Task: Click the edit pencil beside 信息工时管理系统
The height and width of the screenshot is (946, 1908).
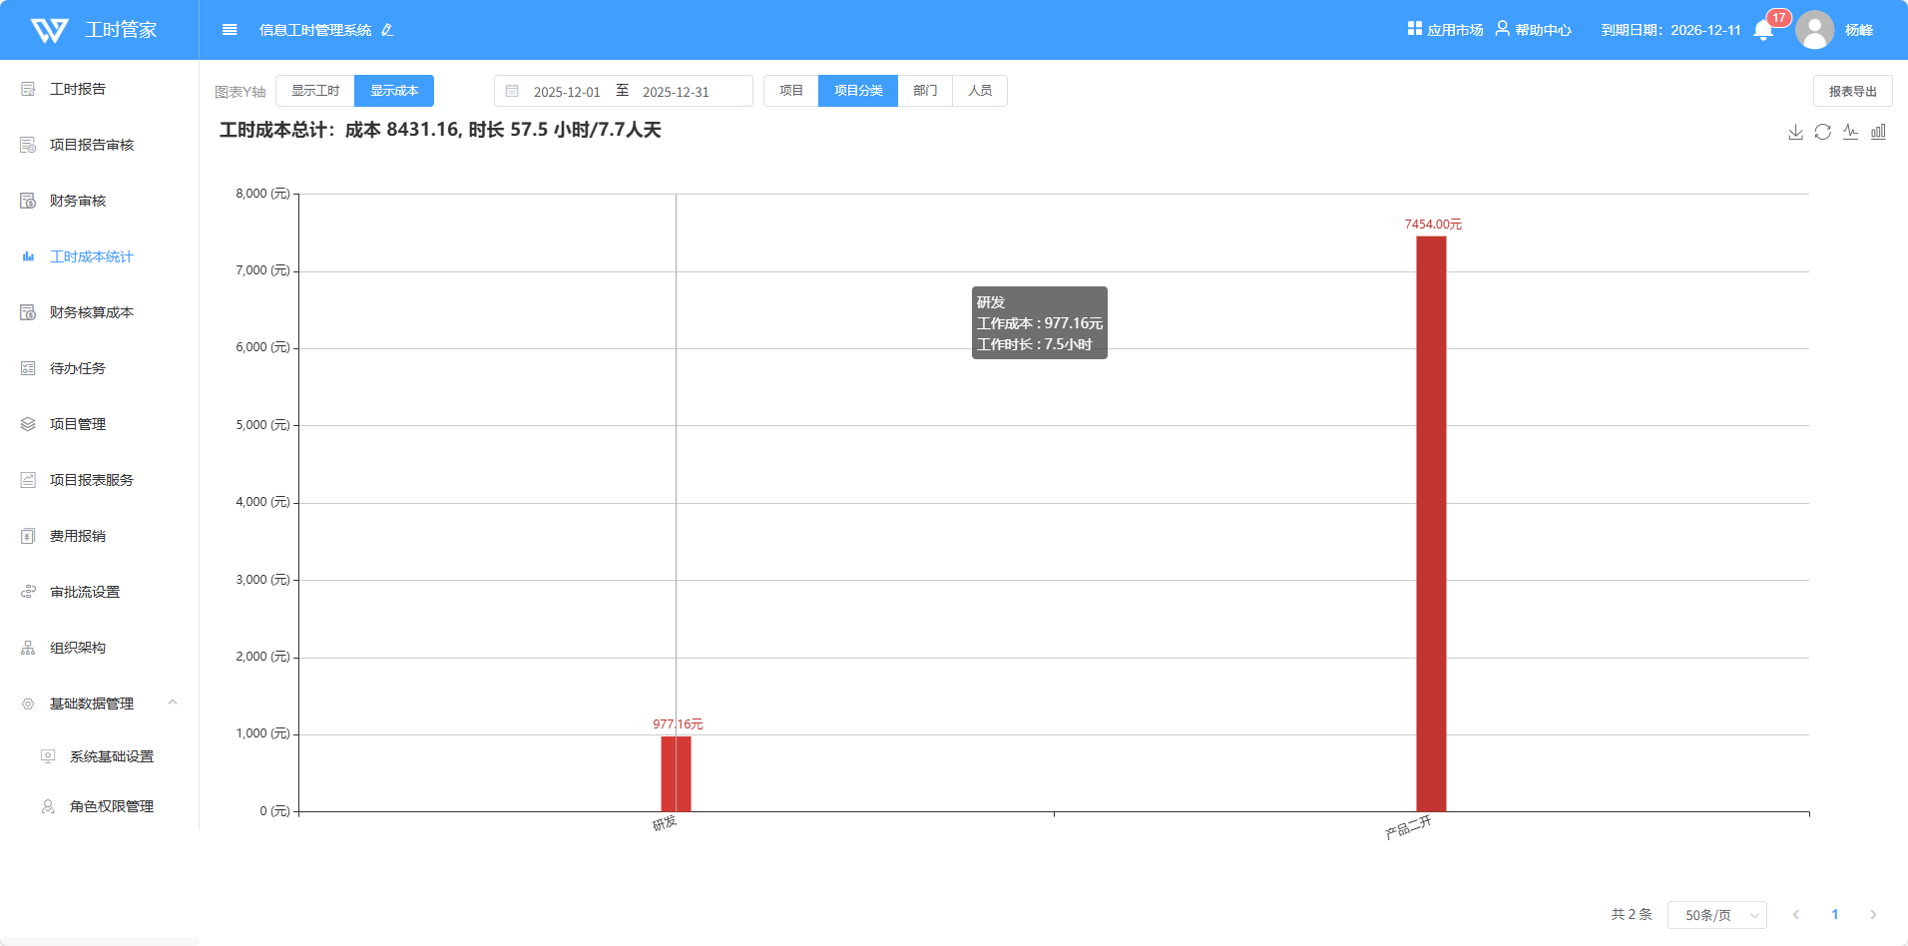Action: click(x=387, y=30)
